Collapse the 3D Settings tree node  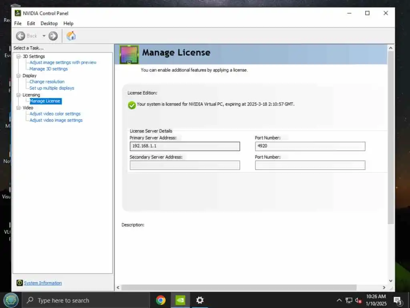(x=18, y=56)
